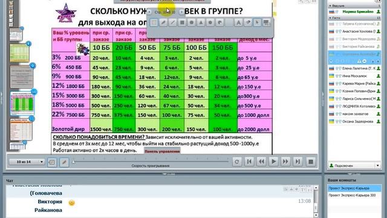Image resolution: width=387 pixels, height=218 pixels.
Task: Click the pie-shaped annotation tool
Action: click(x=220, y=23)
